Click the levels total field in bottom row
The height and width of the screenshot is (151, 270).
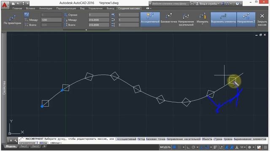click(129, 25)
